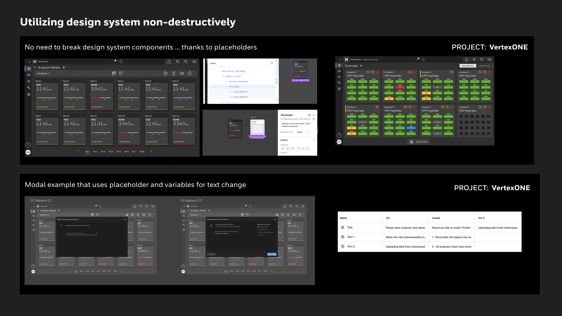
Task: Click Confirm button in Replace Chemcassette modal
Action: click(x=272, y=254)
